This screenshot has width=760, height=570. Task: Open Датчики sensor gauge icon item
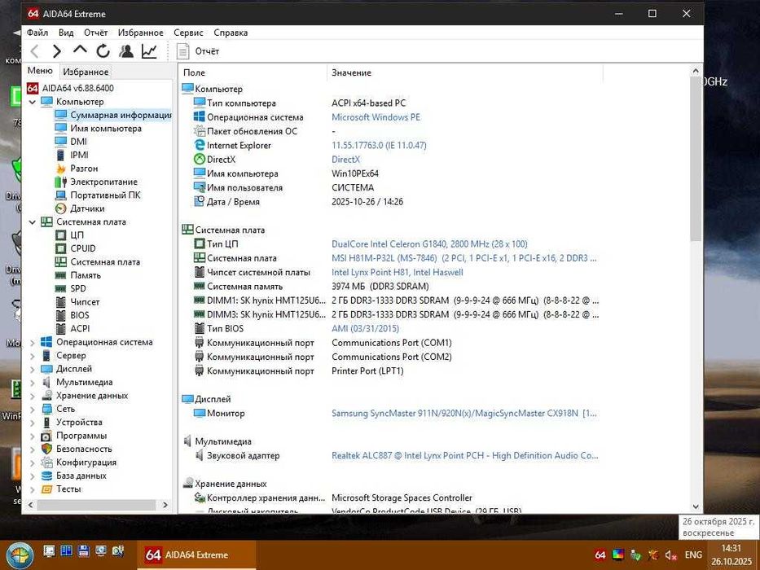(60, 208)
